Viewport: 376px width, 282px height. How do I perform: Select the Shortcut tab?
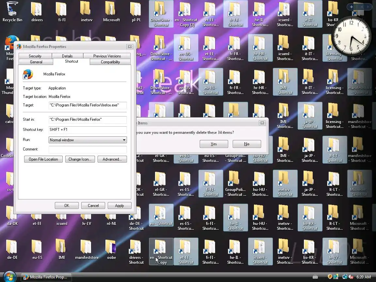(71, 61)
